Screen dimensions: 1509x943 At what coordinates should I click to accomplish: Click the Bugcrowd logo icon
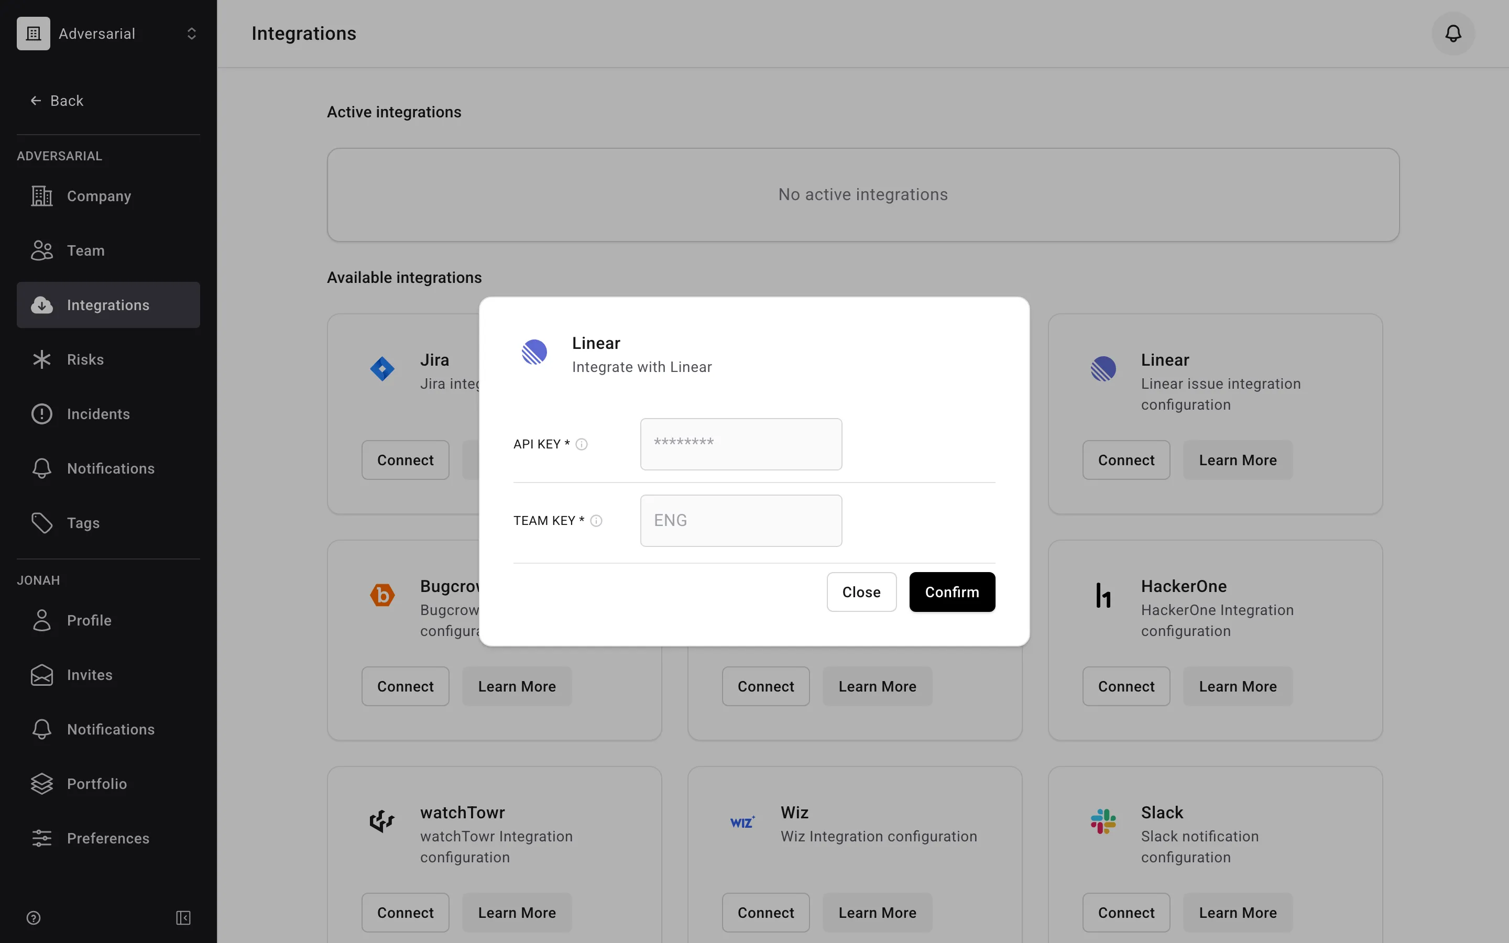(382, 595)
